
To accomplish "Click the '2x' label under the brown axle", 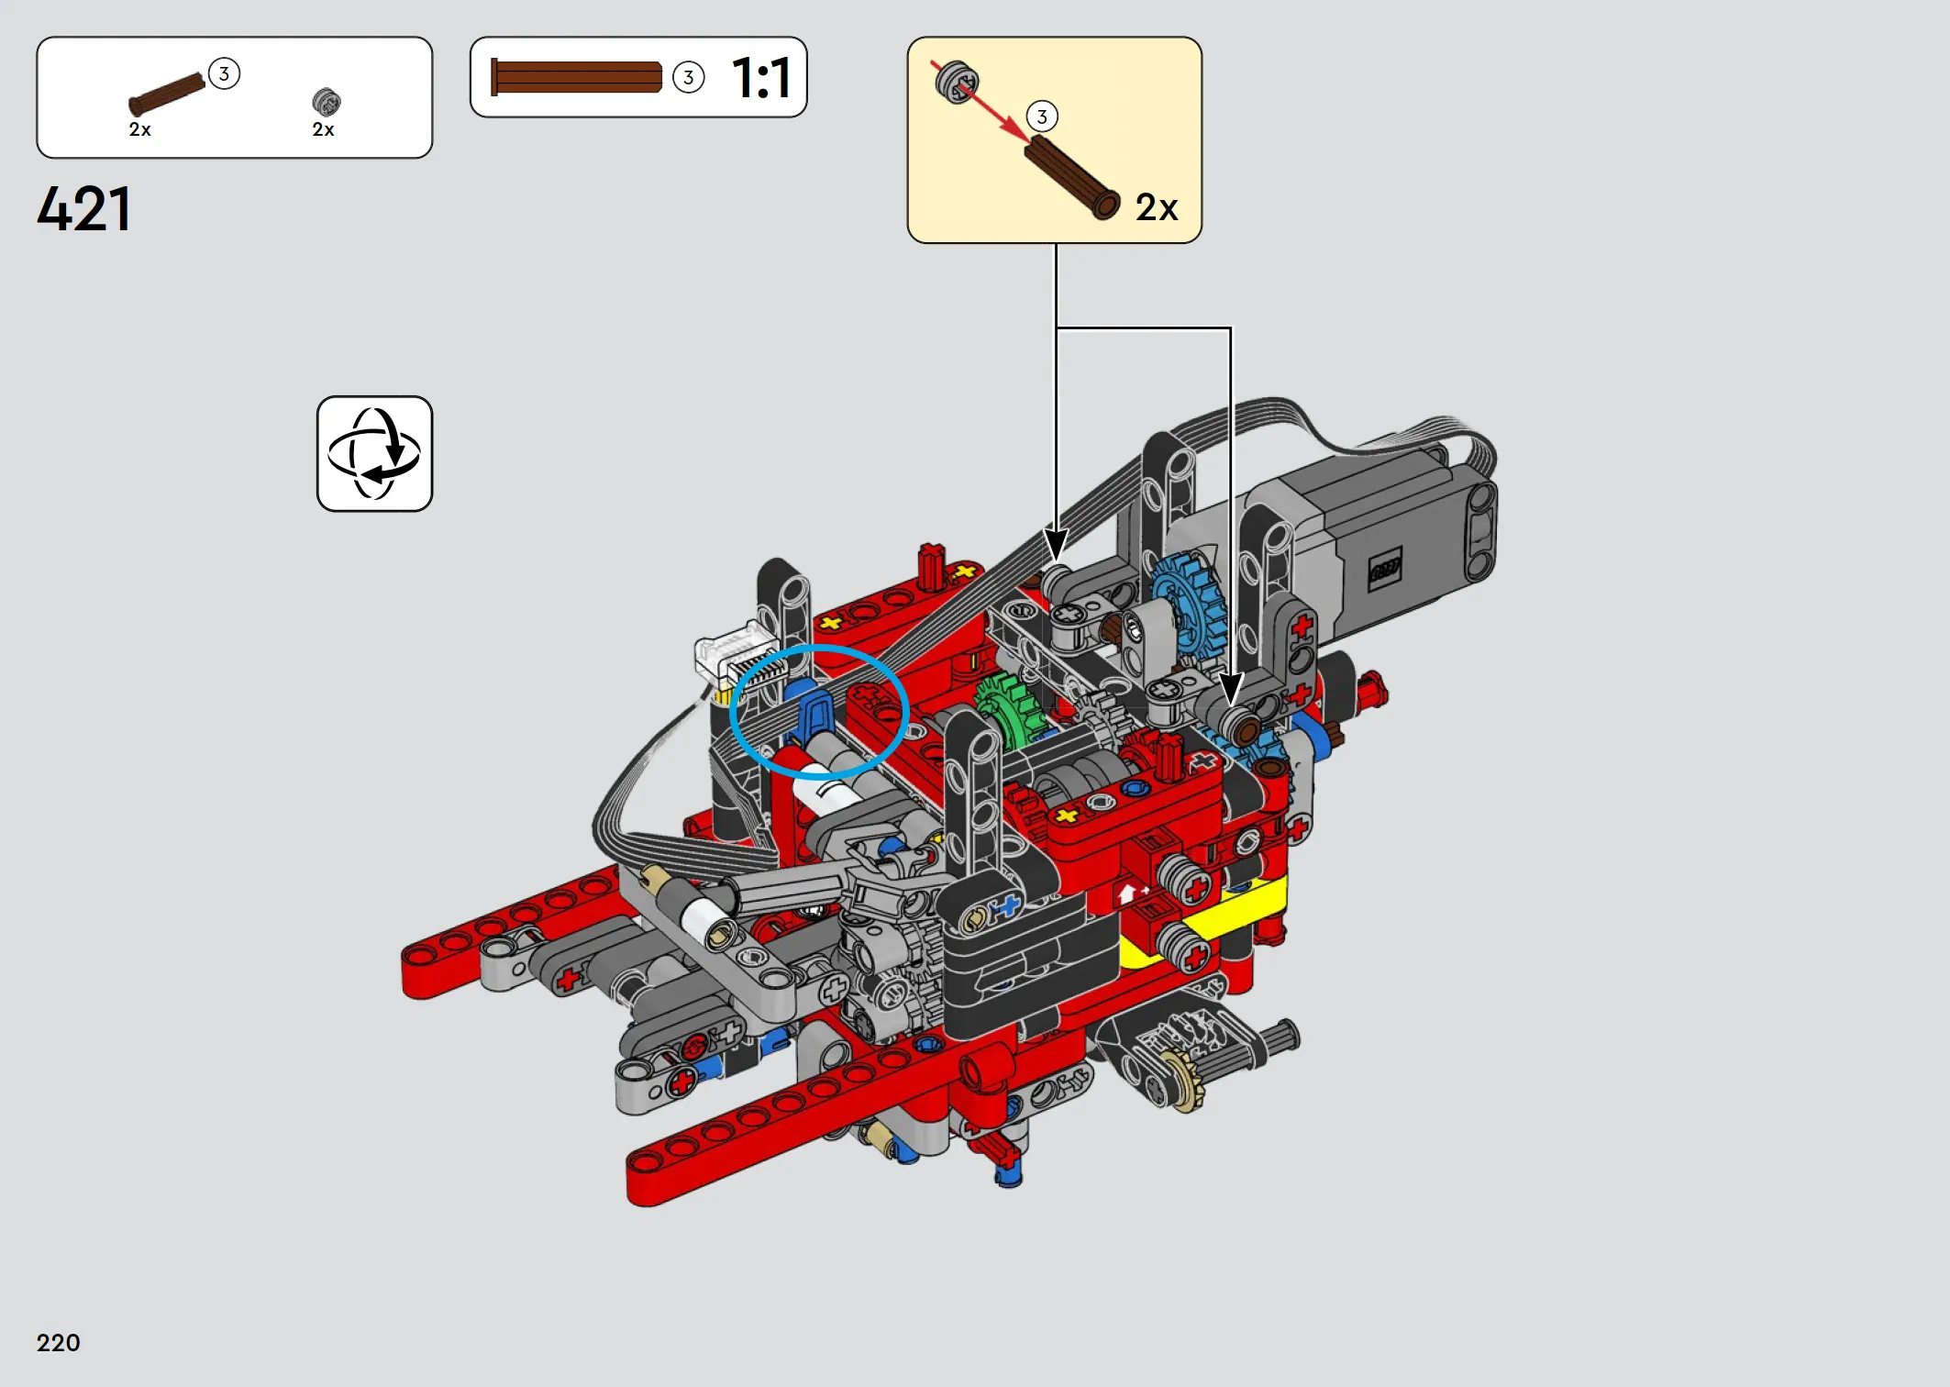I will [x=140, y=130].
